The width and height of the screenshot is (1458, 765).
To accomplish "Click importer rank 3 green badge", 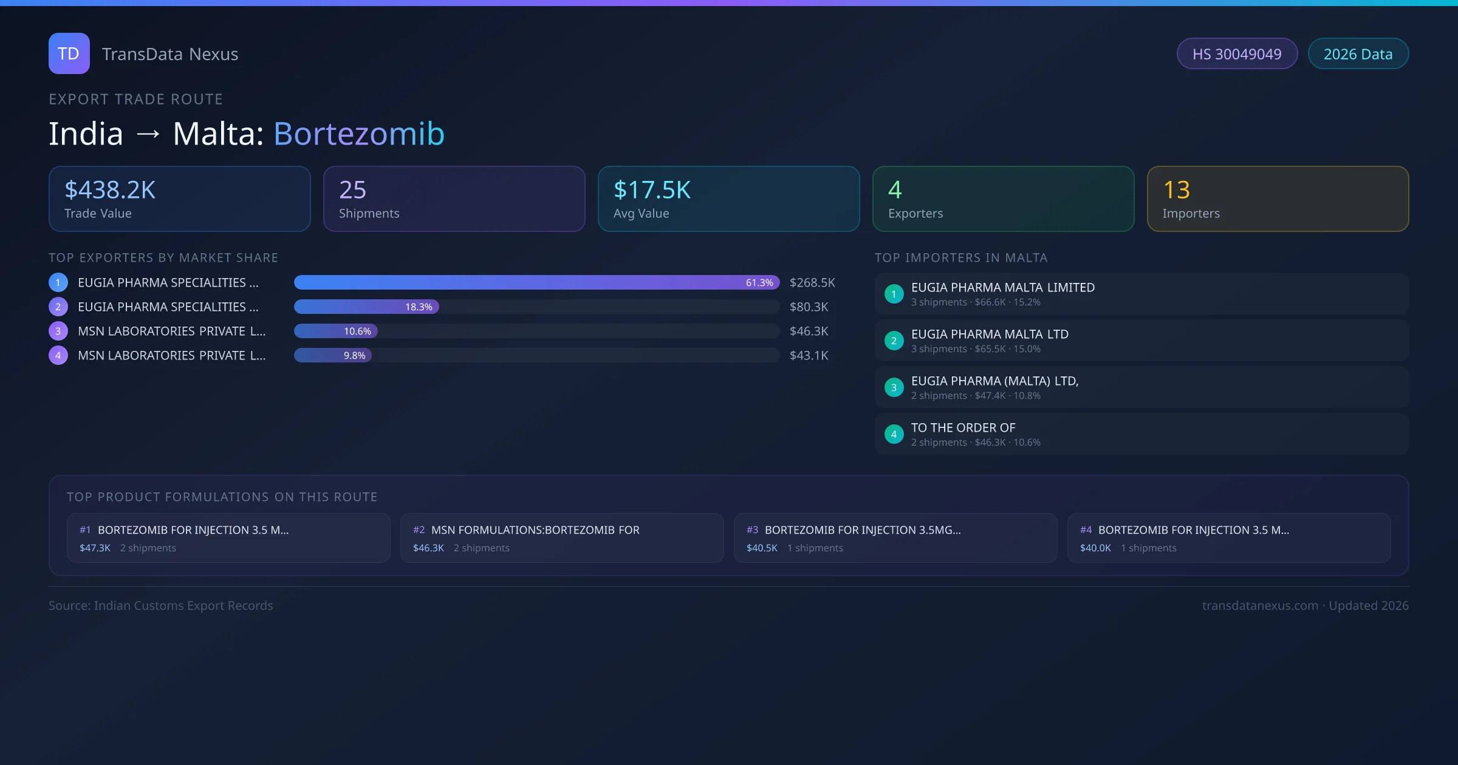I will tap(894, 387).
